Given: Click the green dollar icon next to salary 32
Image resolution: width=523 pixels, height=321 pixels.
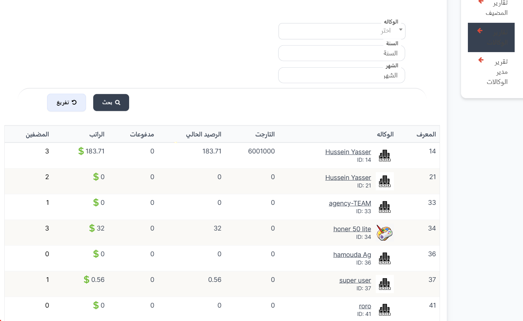Looking at the screenshot, I should coord(92,228).
